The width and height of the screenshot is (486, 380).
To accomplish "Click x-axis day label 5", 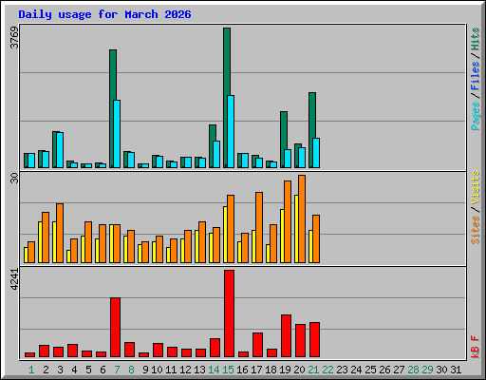I will tap(88, 370).
